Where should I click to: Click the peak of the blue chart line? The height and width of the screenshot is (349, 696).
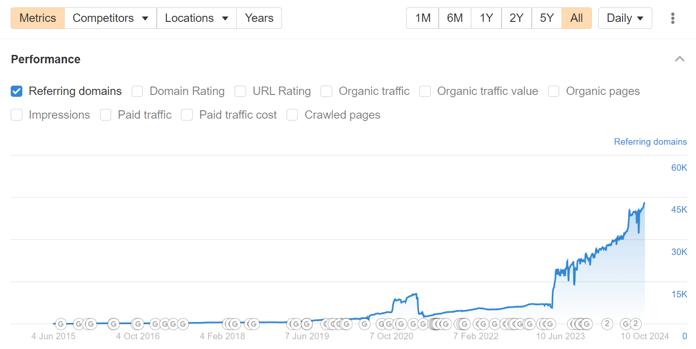coord(644,203)
